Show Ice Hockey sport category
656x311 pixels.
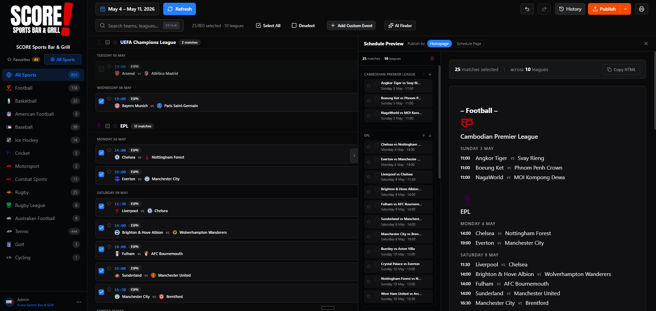(43, 140)
